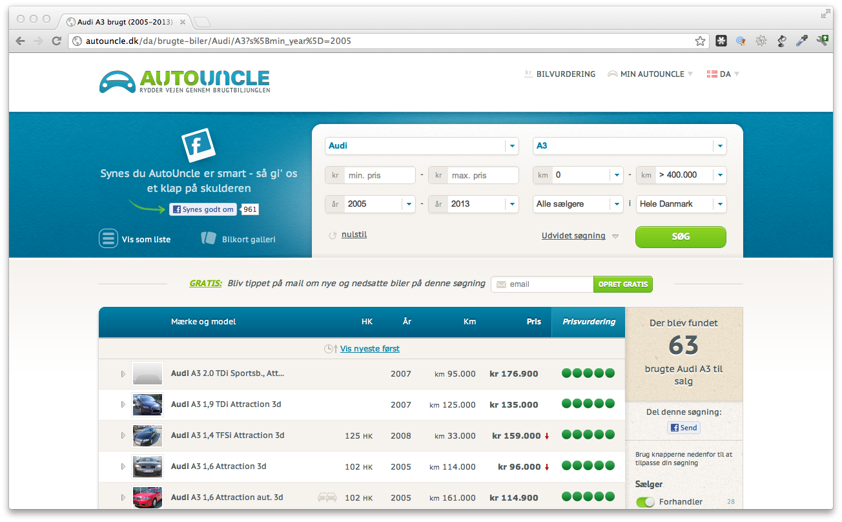Click the browser back arrow

click(x=21, y=41)
